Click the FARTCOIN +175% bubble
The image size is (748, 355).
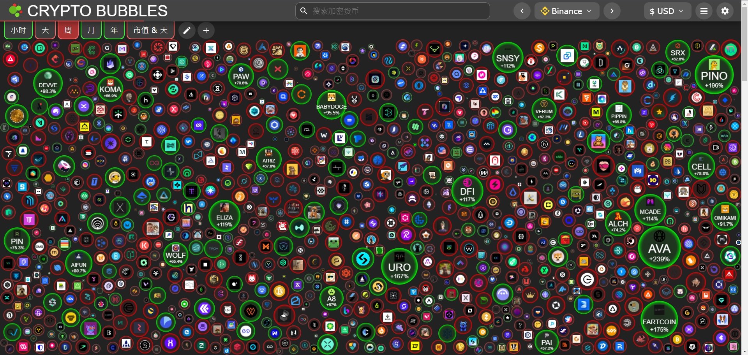[659, 321]
